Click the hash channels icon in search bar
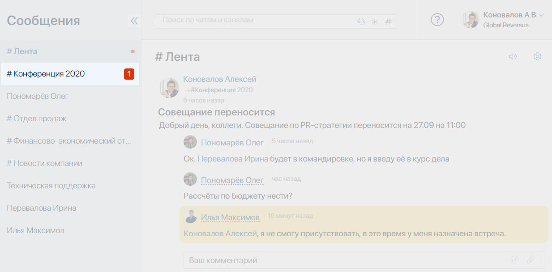Viewport: 552px width, 272px height. click(388, 21)
